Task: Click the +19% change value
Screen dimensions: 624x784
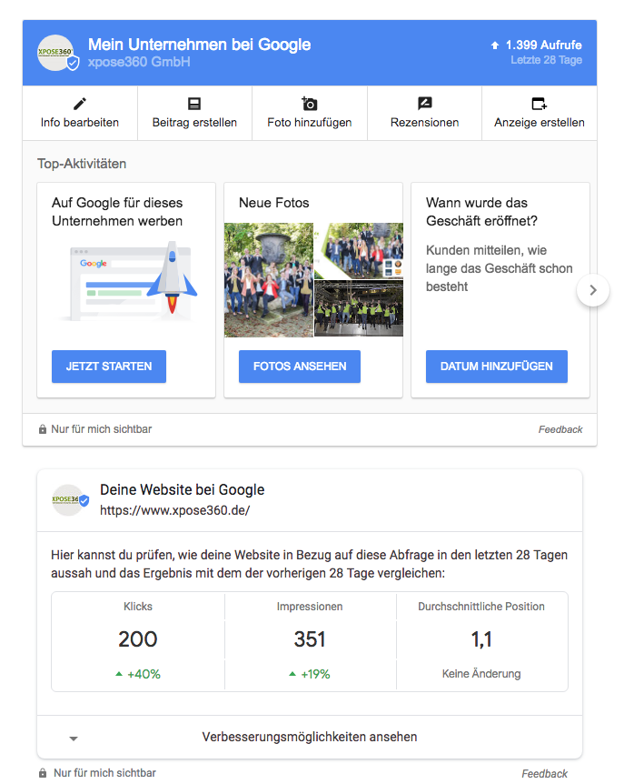Action: pyautogui.click(x=315, y=675)
